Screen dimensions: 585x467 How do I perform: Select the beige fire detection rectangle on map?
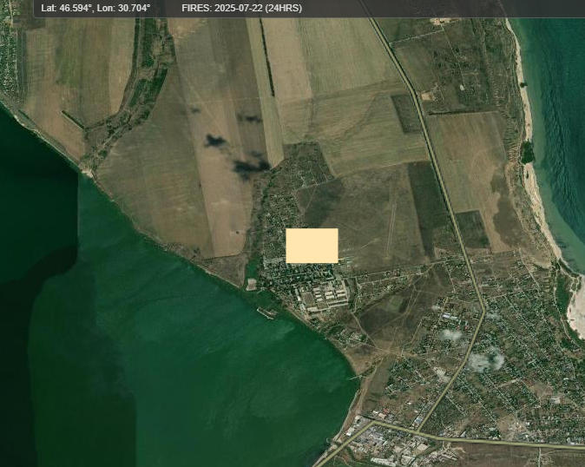tap(312, 246)
